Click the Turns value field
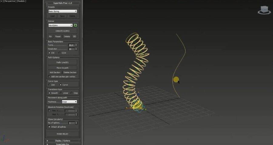Screen dimensions: 273x145 (x=72, y=45)
